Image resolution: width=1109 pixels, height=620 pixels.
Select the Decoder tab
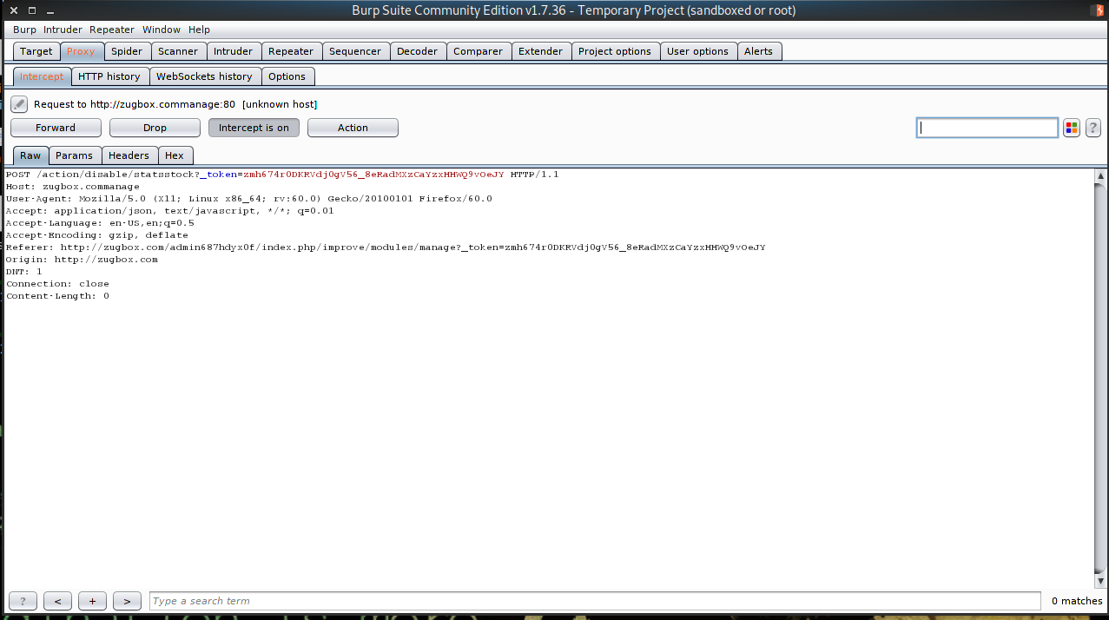click(x=418, y=50)
